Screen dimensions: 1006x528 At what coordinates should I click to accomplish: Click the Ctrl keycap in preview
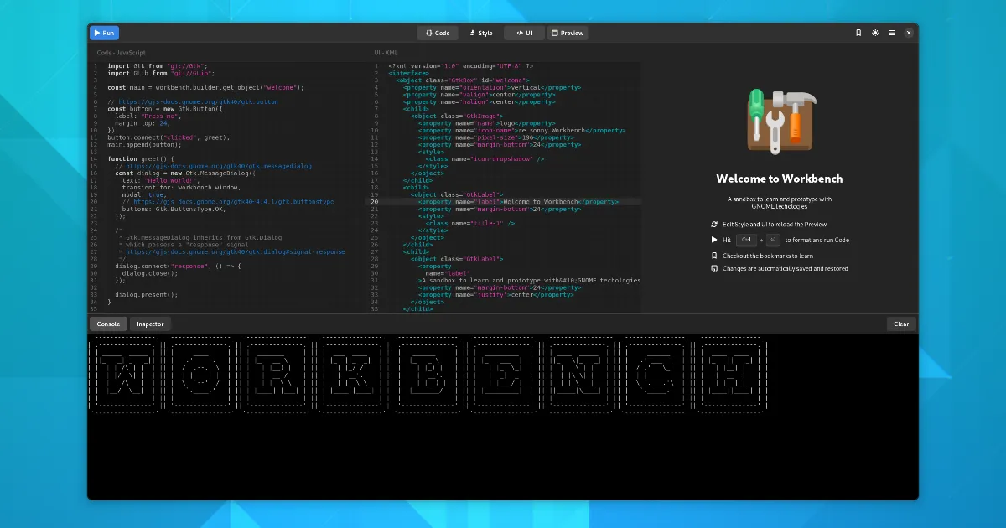(x=746, y=240)
